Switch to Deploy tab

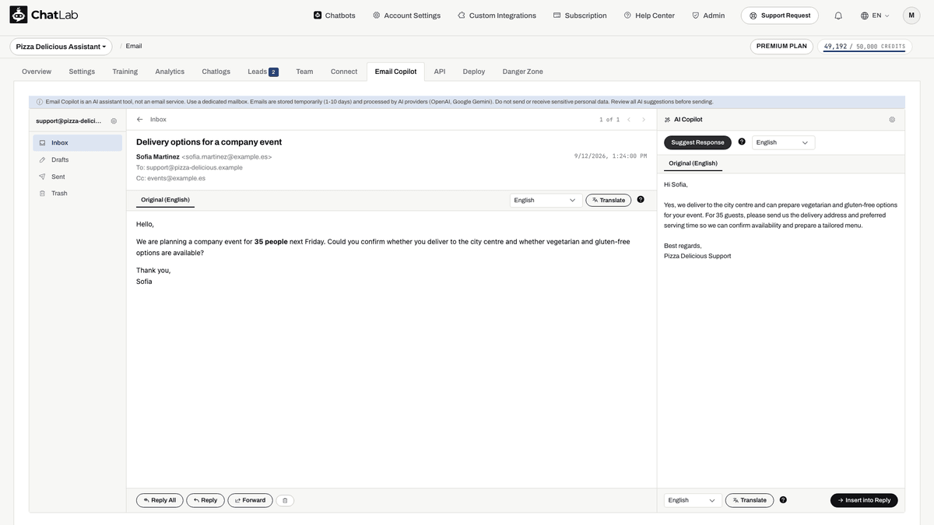click(474, 72)
